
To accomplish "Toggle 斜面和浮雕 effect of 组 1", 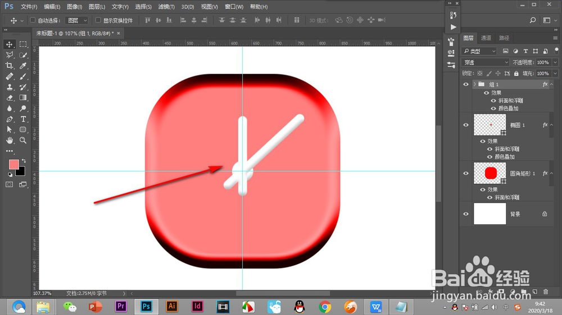I will pos(493,100).
